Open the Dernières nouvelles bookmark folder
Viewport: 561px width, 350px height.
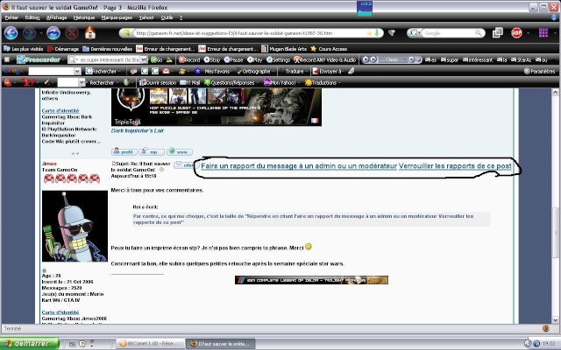108,49
